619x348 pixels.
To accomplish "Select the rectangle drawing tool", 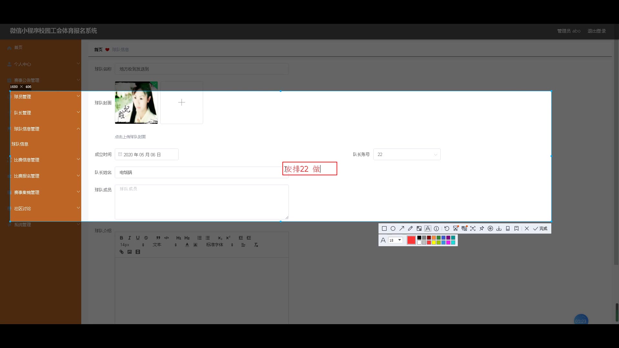I will click(384, 228).
